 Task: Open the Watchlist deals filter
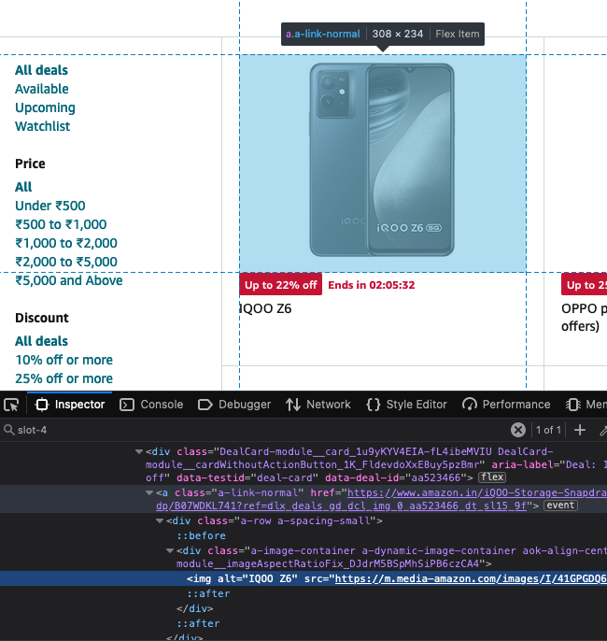(42, 126)
